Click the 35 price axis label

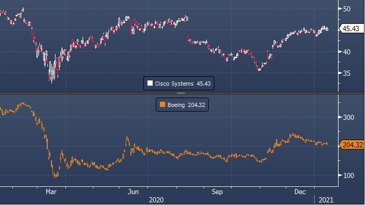[347, 73]
